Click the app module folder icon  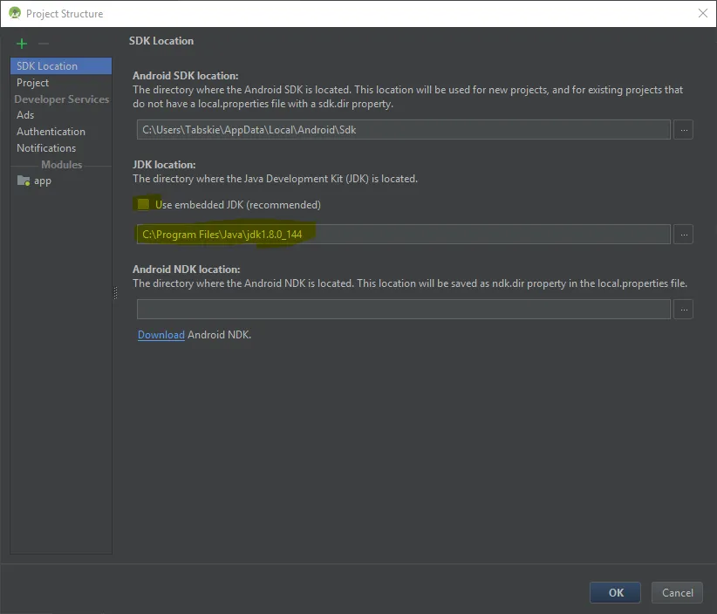click(x=24, y=181)
